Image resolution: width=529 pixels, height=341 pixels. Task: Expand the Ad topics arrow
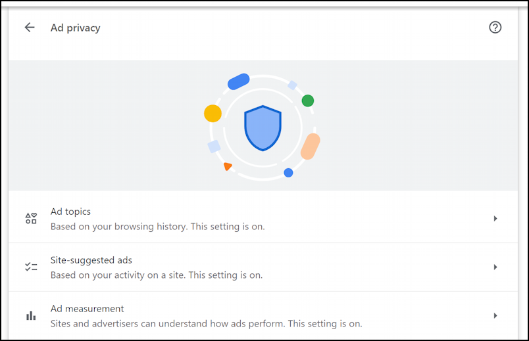pos(495,219)
